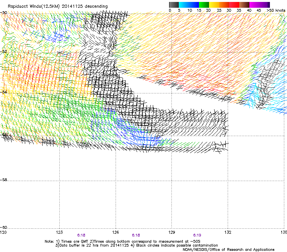
Task: Click the '-60' latitude axis label
Action: [x=3, y=227]
